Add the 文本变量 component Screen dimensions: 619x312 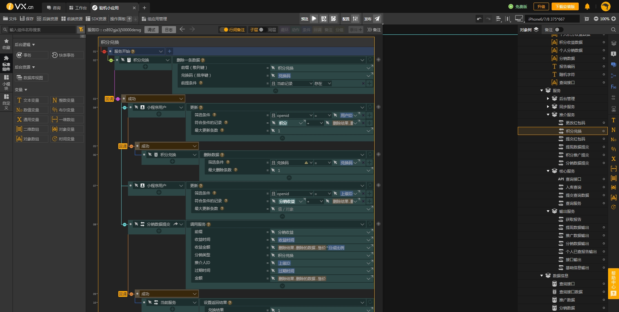[31, 100]
